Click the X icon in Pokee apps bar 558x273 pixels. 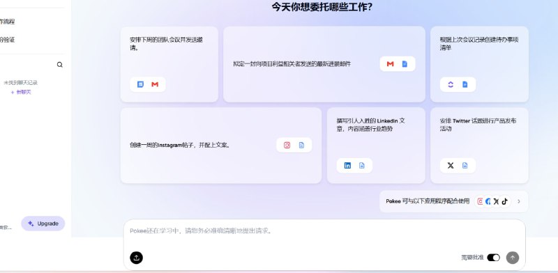point(496,201)
